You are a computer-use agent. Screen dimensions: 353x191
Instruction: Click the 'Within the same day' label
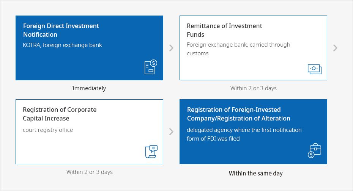255,173
